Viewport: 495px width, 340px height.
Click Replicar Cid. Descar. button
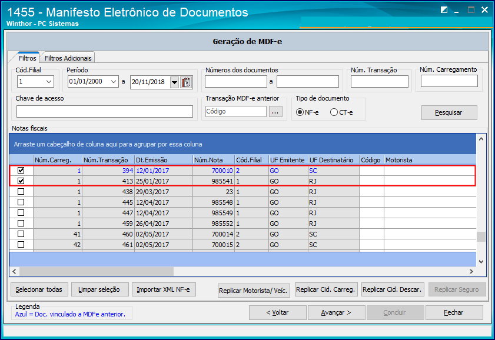coord(393,289)
